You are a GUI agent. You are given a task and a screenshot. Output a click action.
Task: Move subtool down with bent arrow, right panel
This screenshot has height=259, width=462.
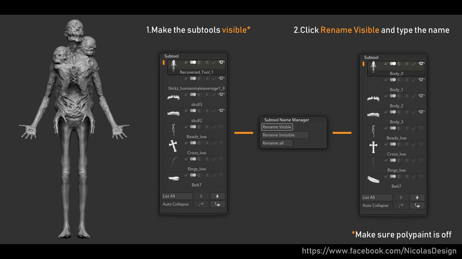[x=417, y=206]
